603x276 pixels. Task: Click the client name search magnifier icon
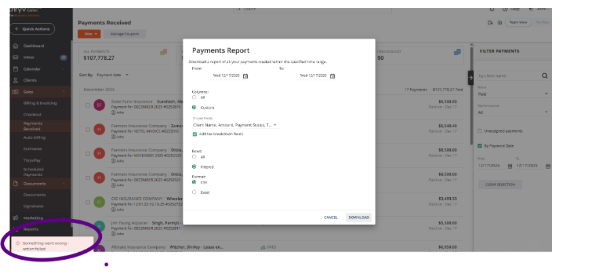pyautogui.click(x=545, y=75)
